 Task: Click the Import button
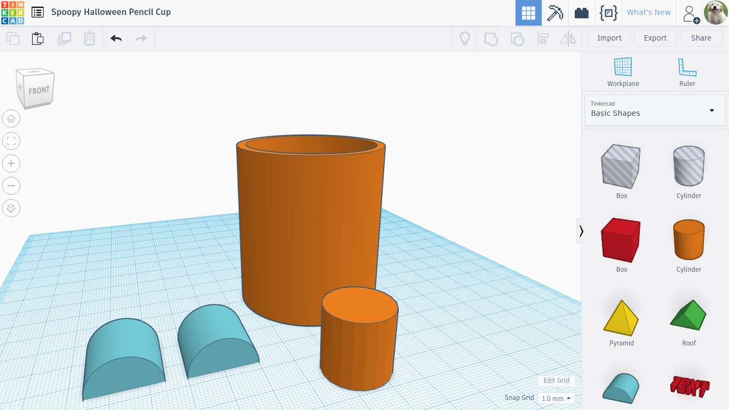609,38
